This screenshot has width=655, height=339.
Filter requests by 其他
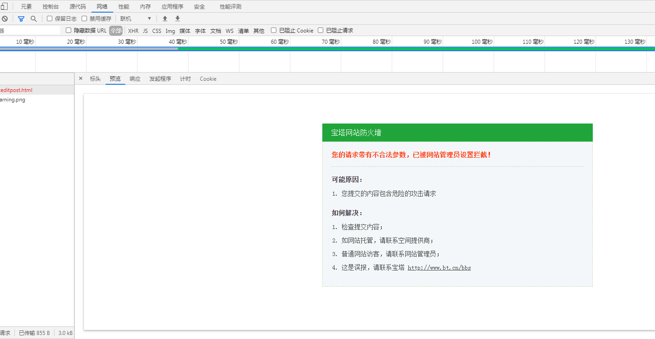pyautogui.click(x=259, y=31)
